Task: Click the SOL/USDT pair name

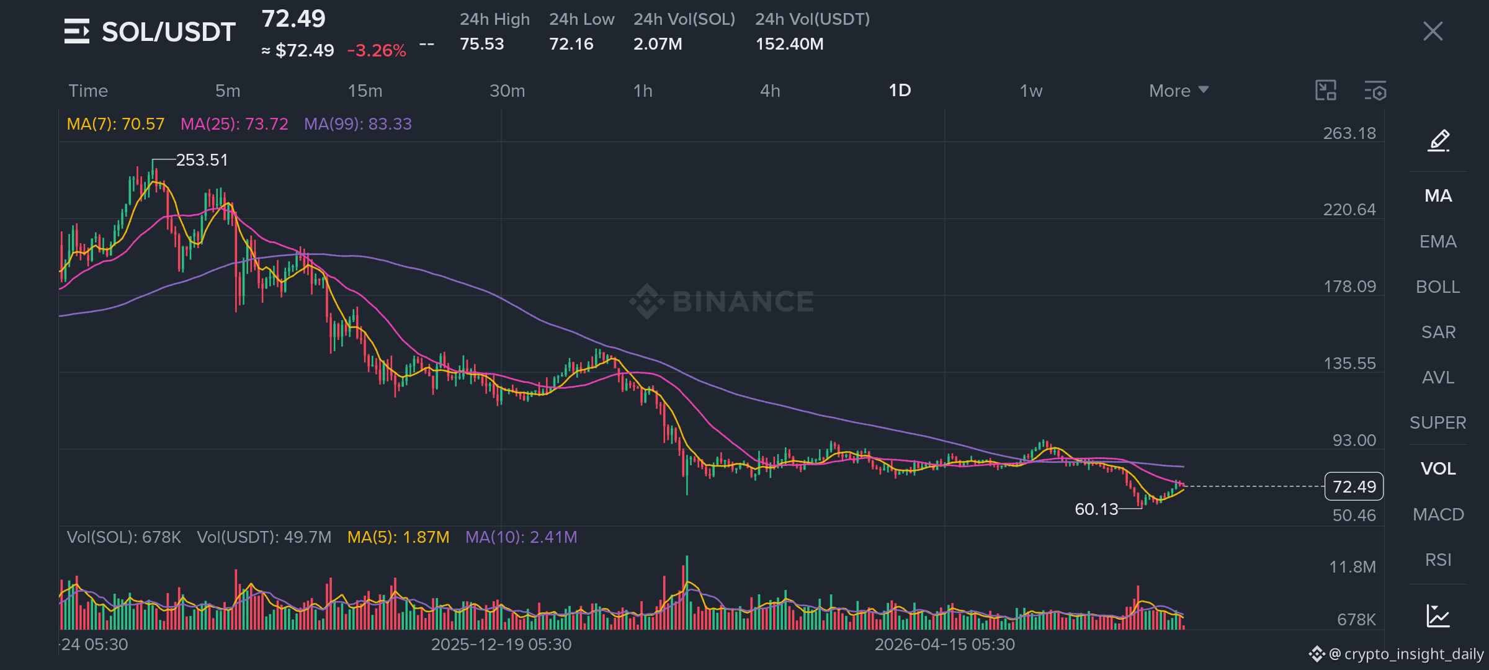Action: click(168, 32)
